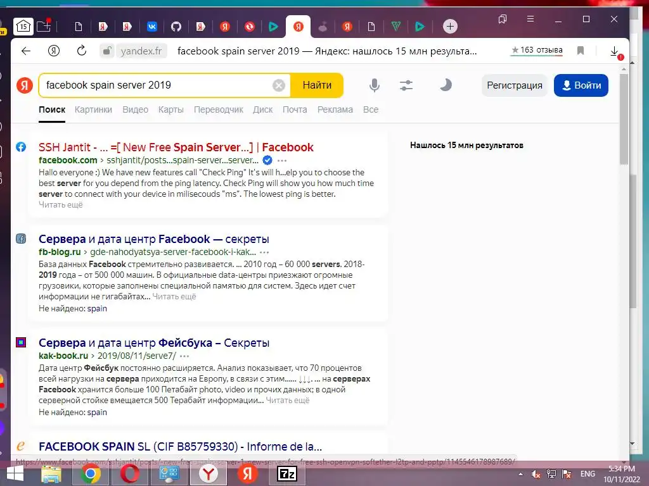Show site security lock info
The width and height of the screenshot is (649, 486).
click(x=107, y=51)
